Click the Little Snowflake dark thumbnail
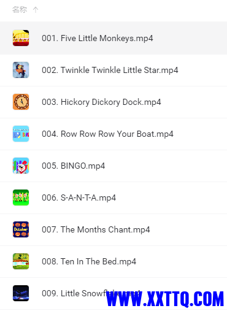This screenshot has width=227, height=311. (21, 293)
